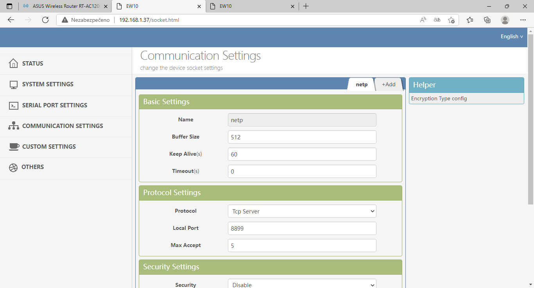Screen dimensions: 534x288
Task: Click the Status home icon in sidebar
Action: [x=13, y=64]
